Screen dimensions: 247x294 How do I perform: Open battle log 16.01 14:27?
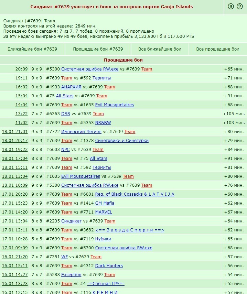tap(15, 275)
